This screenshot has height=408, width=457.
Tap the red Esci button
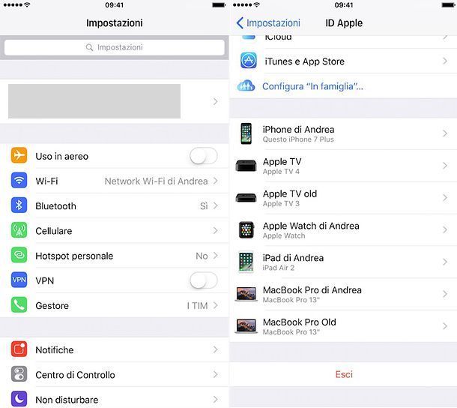(x=344, y=374)
